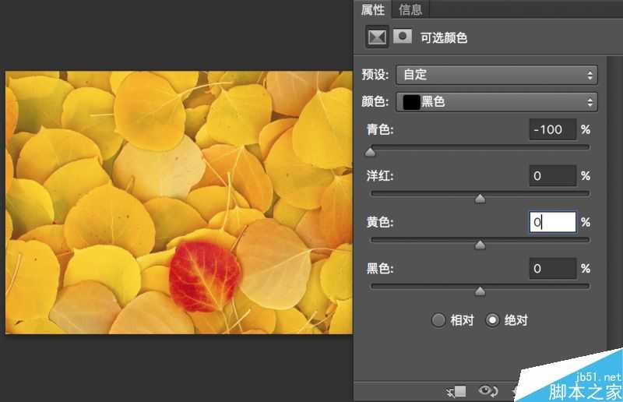Image resolution: width=623 pixels, height=402 pixels.
Task: Click the active 黄色 percentage input field
Action: (x=552, y=222)
